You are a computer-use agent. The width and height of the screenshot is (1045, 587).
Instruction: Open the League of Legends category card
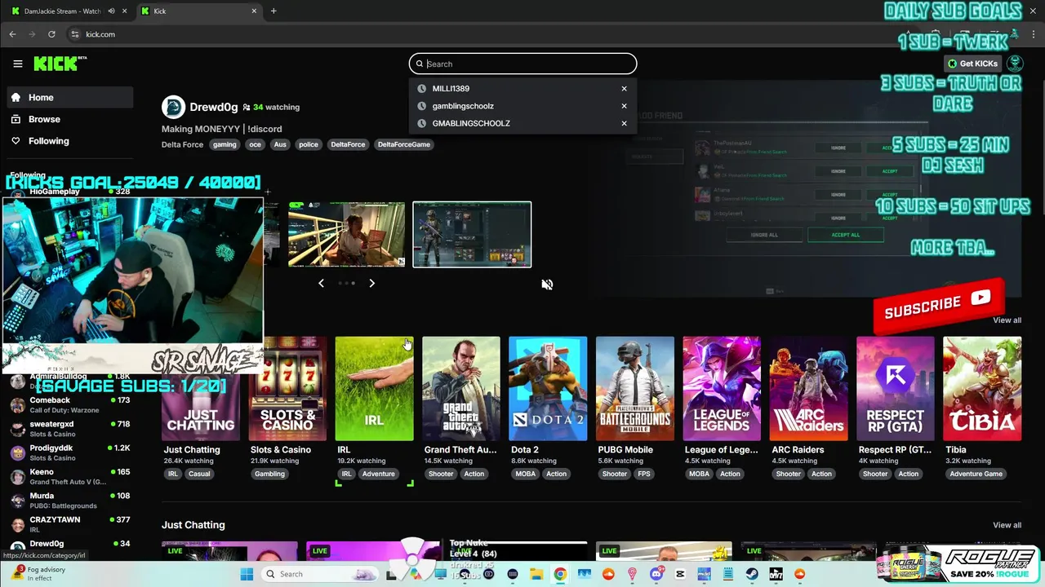click(722, 389)
